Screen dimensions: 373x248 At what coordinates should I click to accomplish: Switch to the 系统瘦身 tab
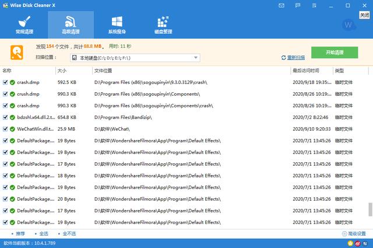(x=117, y=25)
